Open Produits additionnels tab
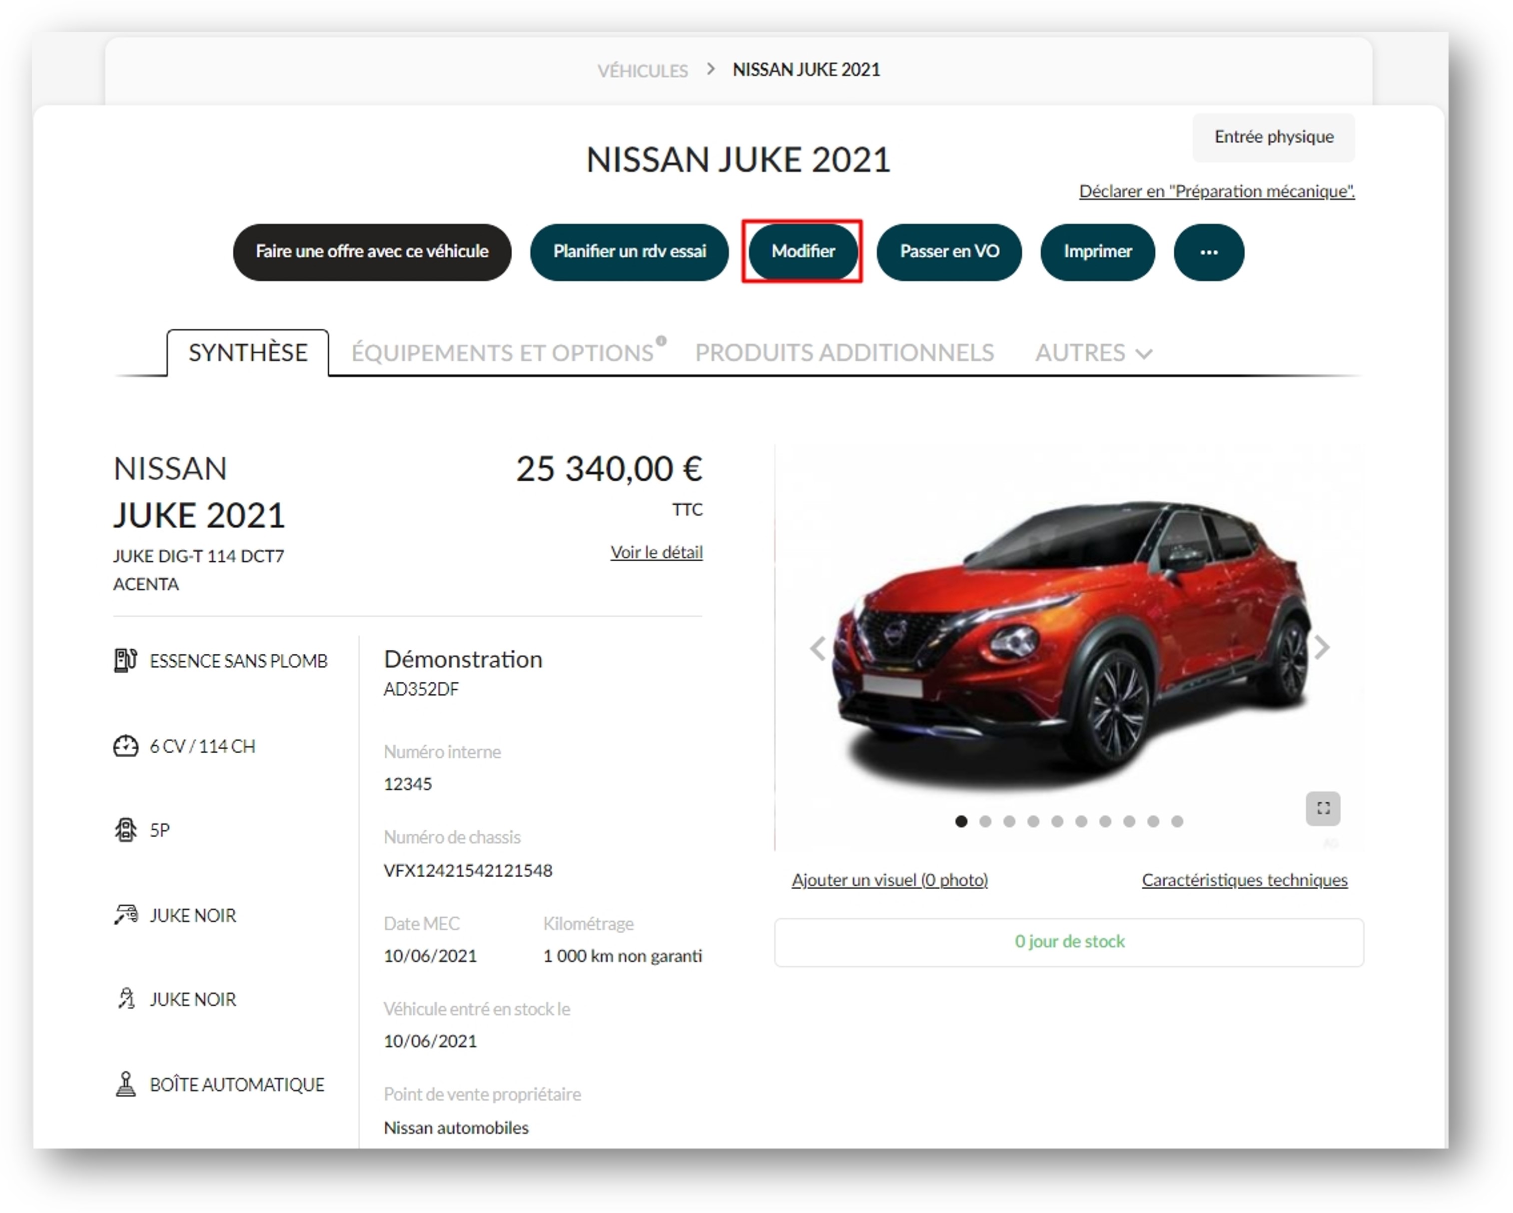 844,352
